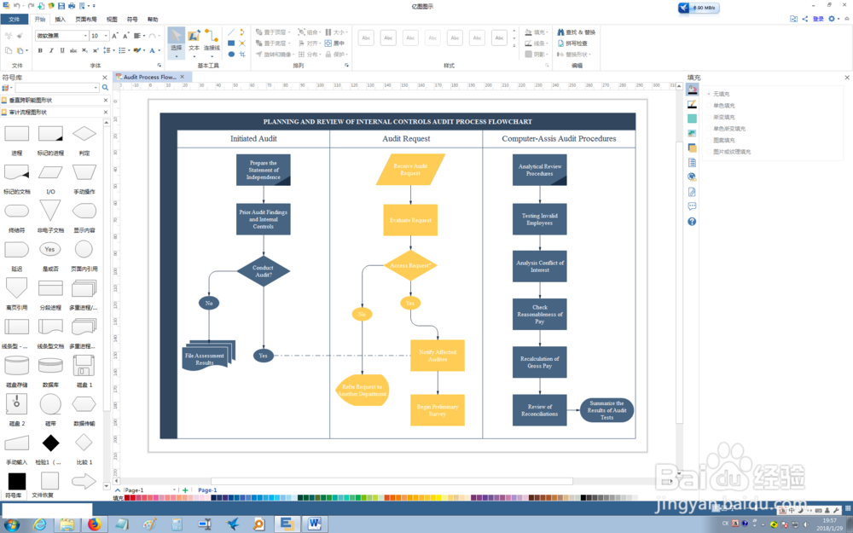Switch to the 符号 symbol tab
Image resolution: width=853 pixels, height=533 pixels.
[x=132, y=19]
